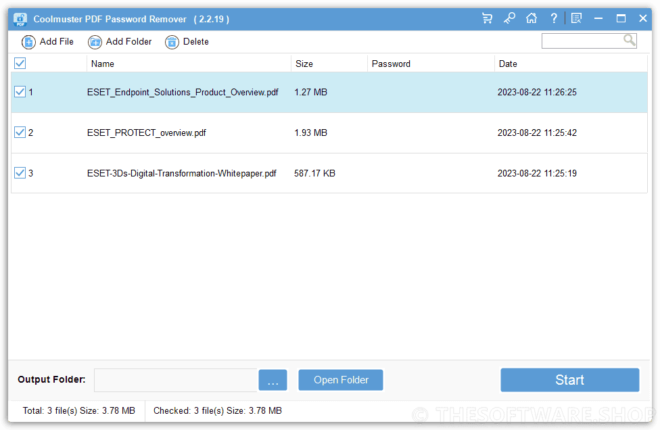Focus the Output Folder path field
Image resolution: width=660 pixels, height=430 pixels.
pos(176,380)
